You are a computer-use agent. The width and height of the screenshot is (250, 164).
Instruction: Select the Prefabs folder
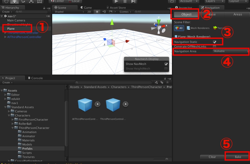tap(27, 148)
